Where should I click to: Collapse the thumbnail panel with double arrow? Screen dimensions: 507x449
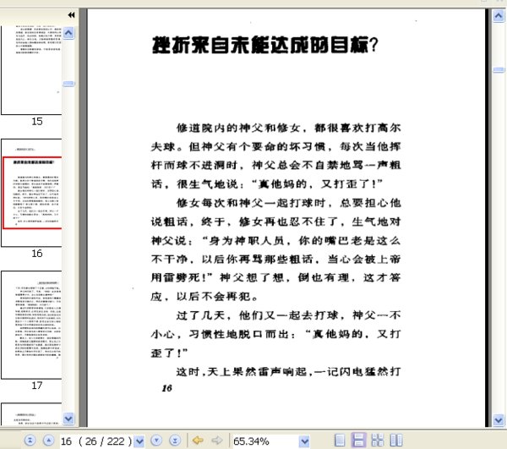coord(71,15)
